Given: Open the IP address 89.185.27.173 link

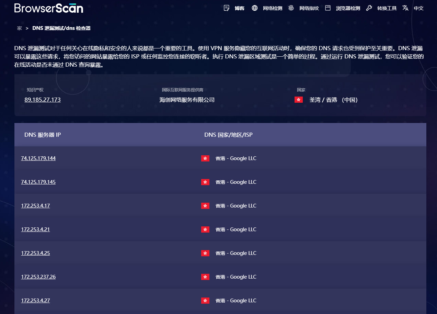Looking at the screenshot, I should pos(43,100).
